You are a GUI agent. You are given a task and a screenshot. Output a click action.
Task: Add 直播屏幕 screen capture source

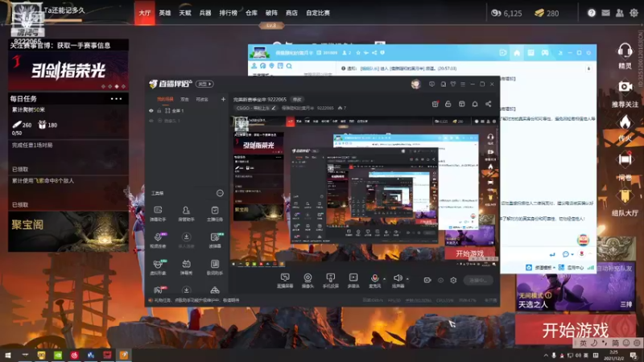(x=285, y=281)
